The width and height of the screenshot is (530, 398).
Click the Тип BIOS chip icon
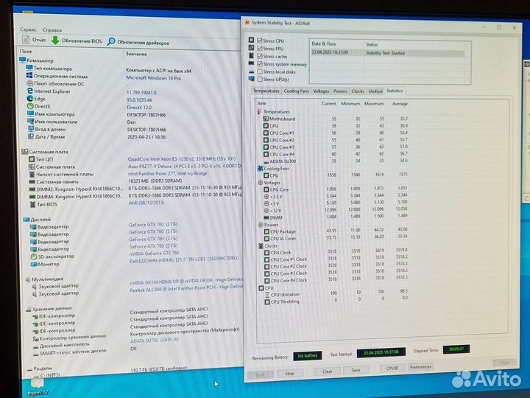coord(33,204)
